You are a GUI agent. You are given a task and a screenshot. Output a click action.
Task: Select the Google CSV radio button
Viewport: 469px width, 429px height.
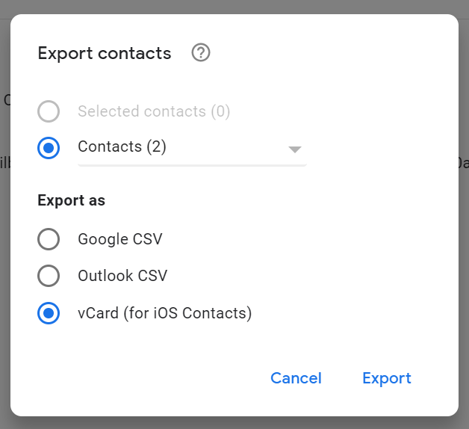[49, 239]
